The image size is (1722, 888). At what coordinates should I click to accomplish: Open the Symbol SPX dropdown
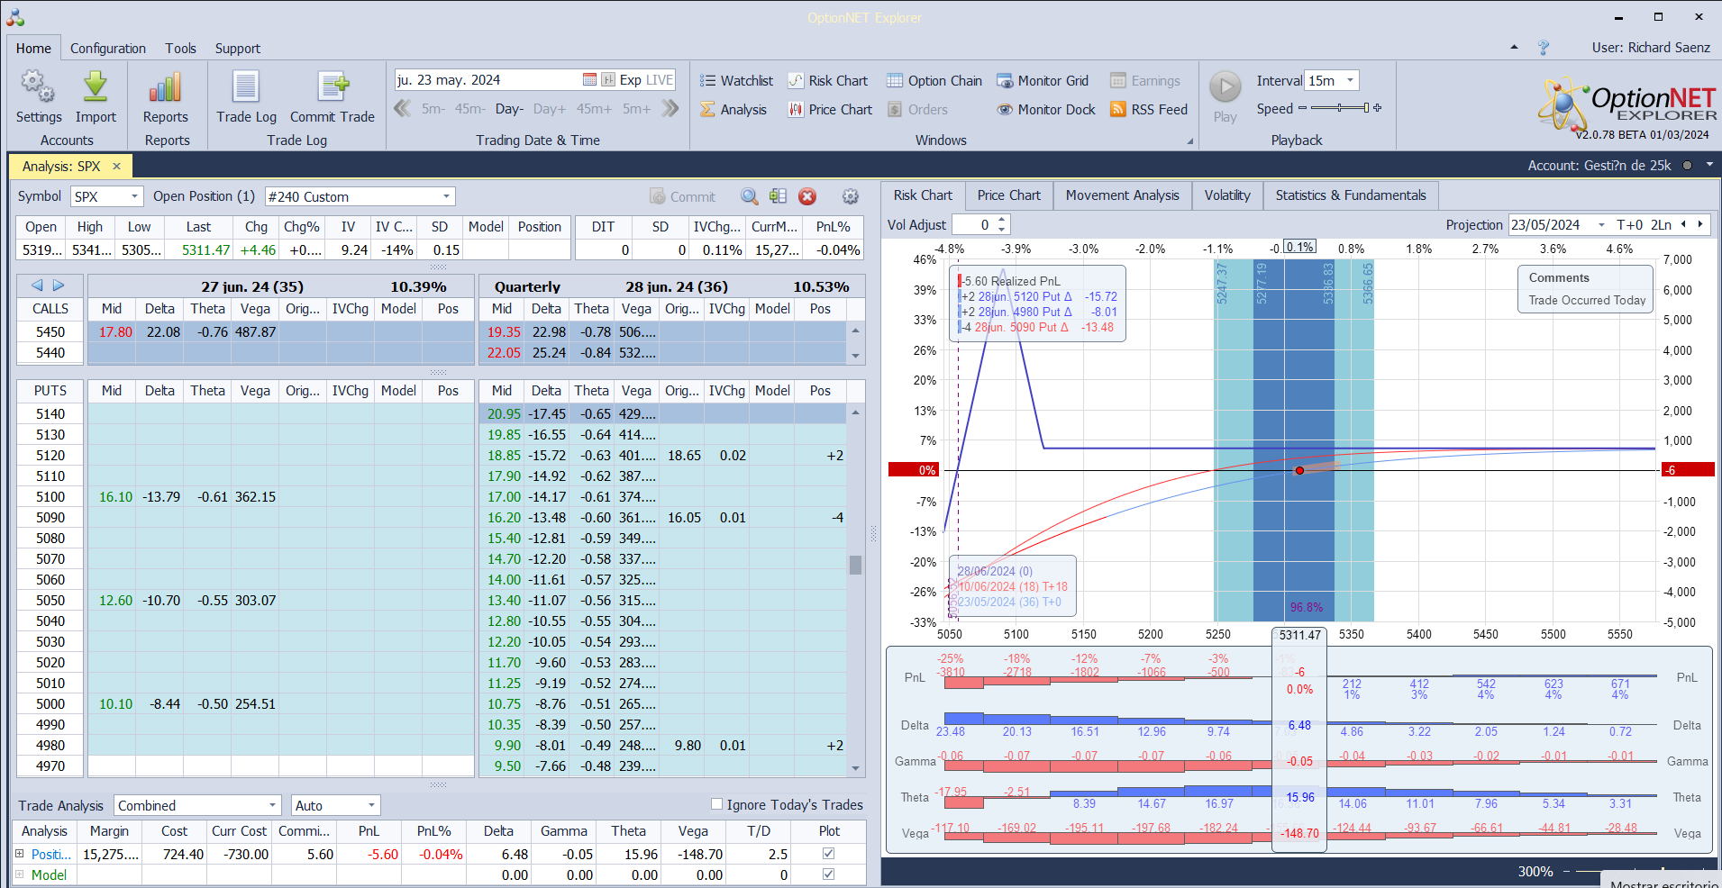(x=134, y=196)
